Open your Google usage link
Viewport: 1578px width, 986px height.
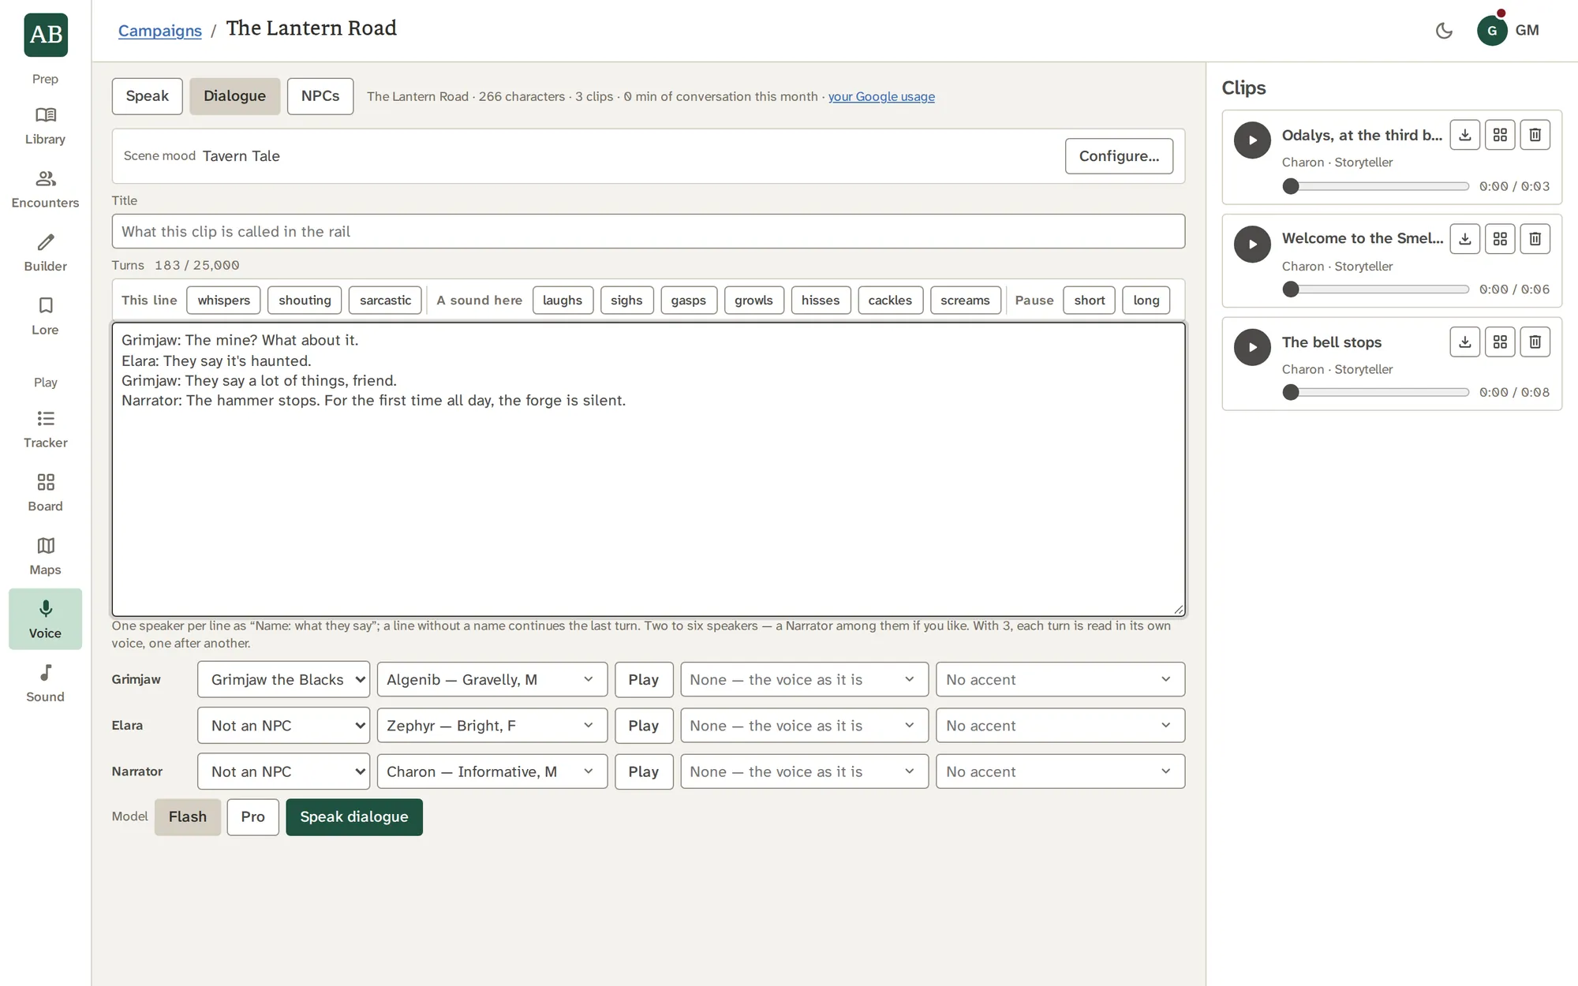(881, 96)
